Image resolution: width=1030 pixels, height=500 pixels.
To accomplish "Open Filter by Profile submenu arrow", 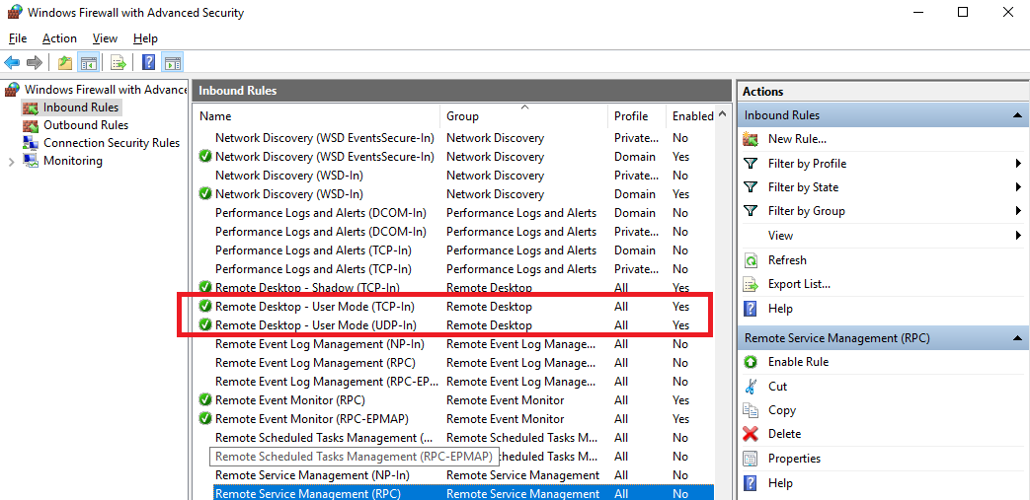I will (1018, 164).
